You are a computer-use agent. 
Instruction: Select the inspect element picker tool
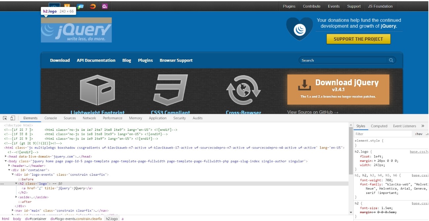pyautogui.click(x=6, y=118)
